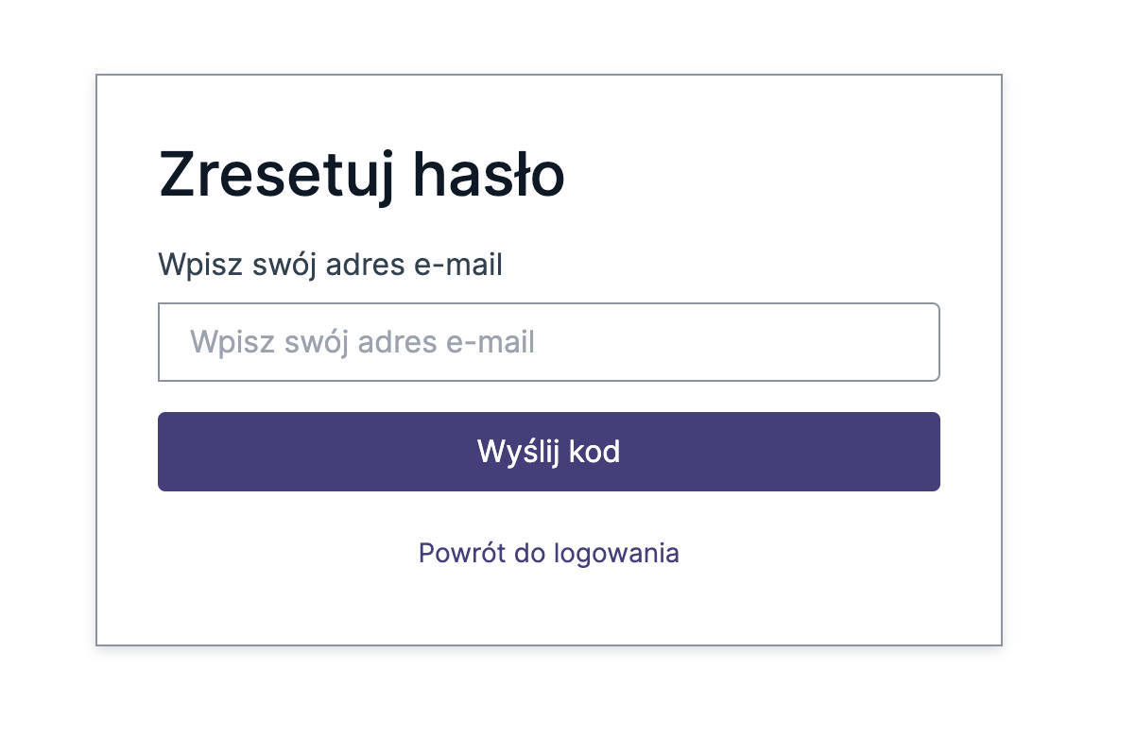Select the "Zresetuj hasło" title text
Viewport: 1136px width, 756px height.
[361, 176]
